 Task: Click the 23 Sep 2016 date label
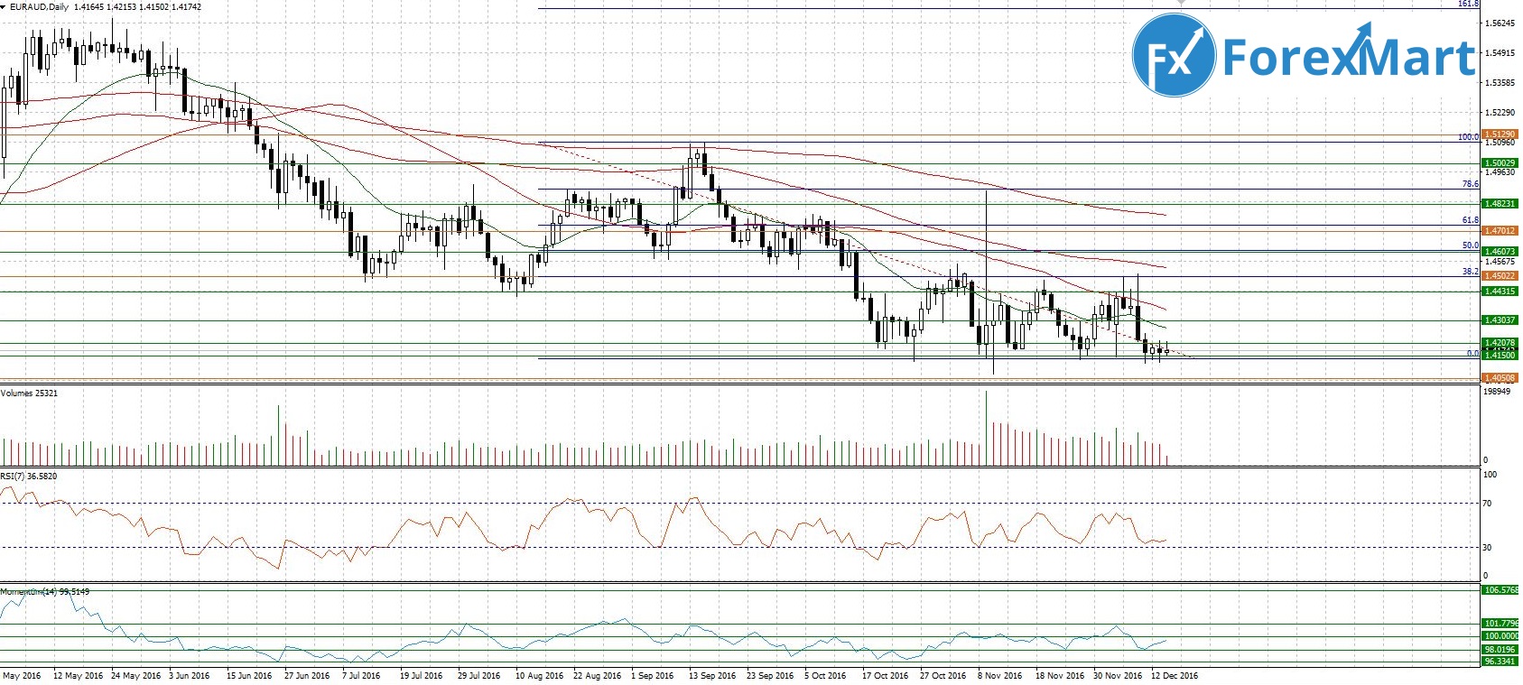[770, 676]
